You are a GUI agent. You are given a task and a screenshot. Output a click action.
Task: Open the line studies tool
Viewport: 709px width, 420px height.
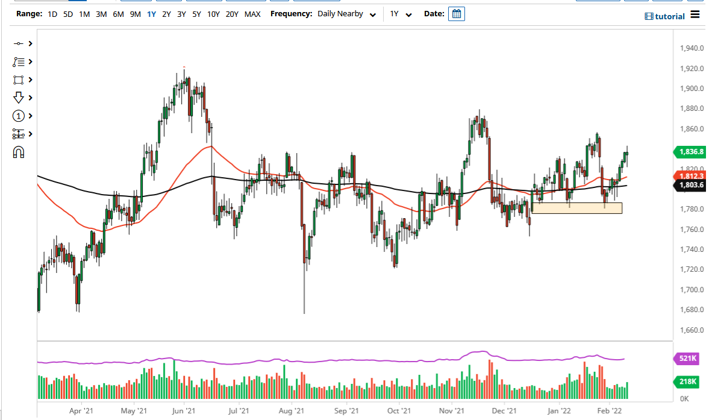(18, 61)
